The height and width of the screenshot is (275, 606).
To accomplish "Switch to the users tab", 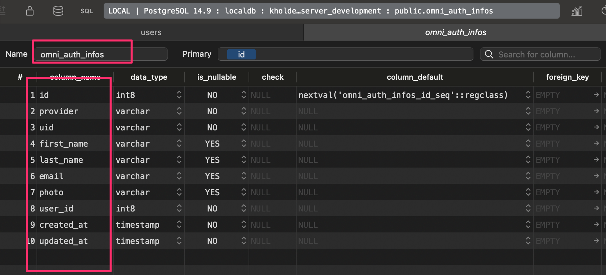I will [151, 32].
